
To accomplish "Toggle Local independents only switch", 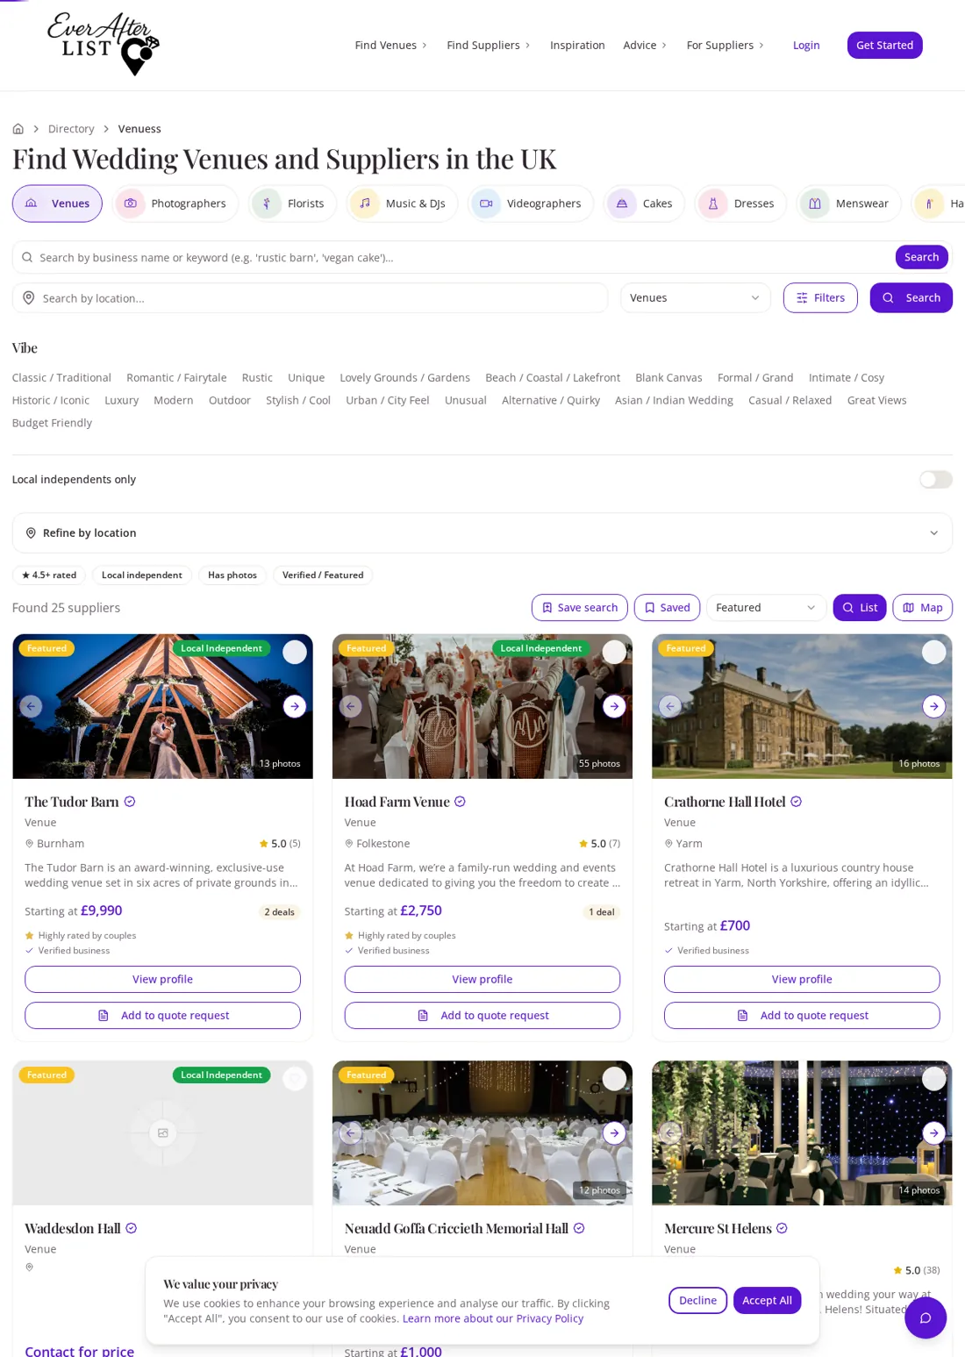I will [x=935, y=480].
